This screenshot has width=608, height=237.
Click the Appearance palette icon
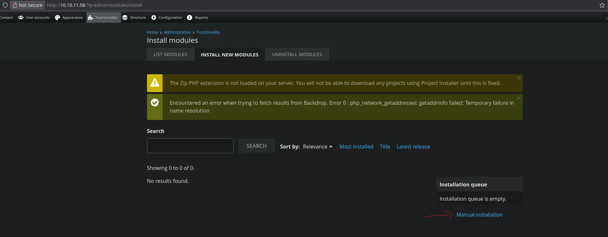click(58, 18)
